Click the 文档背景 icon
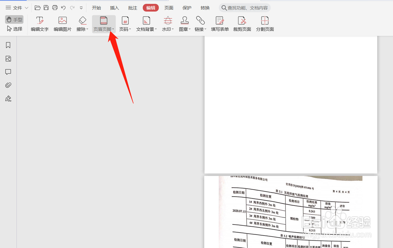Viewport: 393px width, 248px height. click(x=146, y=20)
